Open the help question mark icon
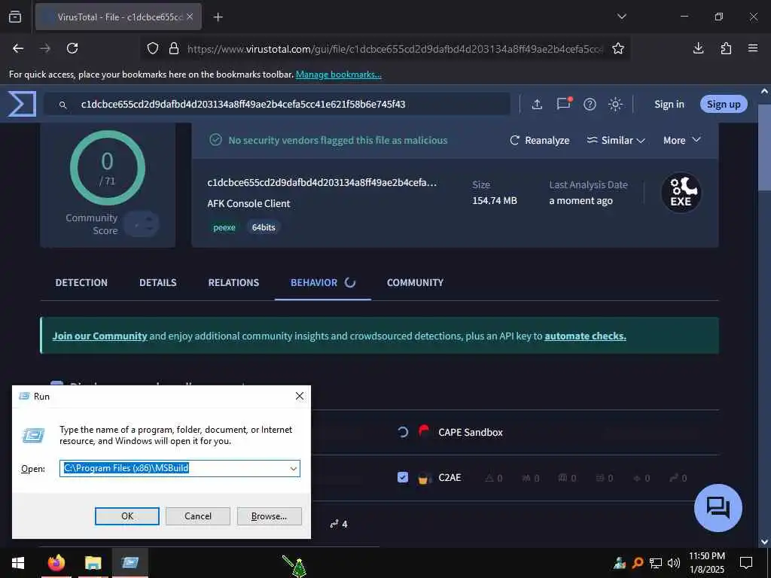This screenshot has height=578, width=771. pos(590,104)
